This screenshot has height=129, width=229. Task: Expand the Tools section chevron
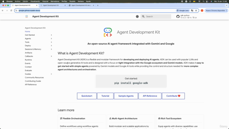[51, 42]
